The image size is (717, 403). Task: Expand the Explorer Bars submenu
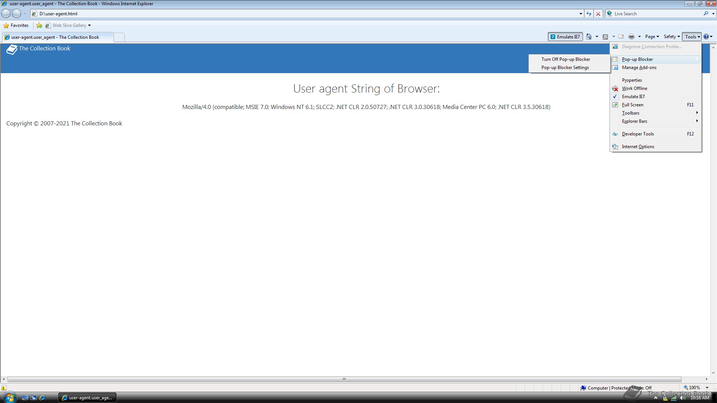[x=656, y=121]
